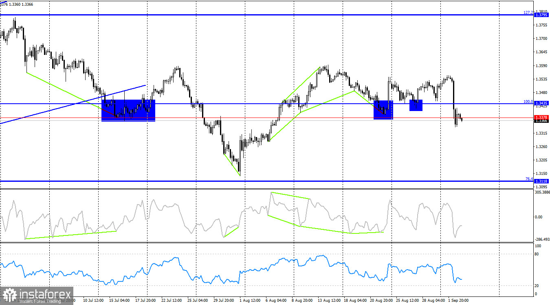Click the 1 Sep 20:00 date label

458,301
